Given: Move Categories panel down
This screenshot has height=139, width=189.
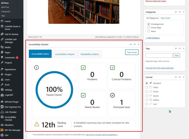Looking at the screenshot, I should [180, 12].
